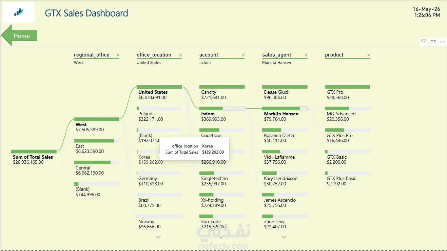Select the Elease Gluck sales agent node
447x251 pixels.
285,93
